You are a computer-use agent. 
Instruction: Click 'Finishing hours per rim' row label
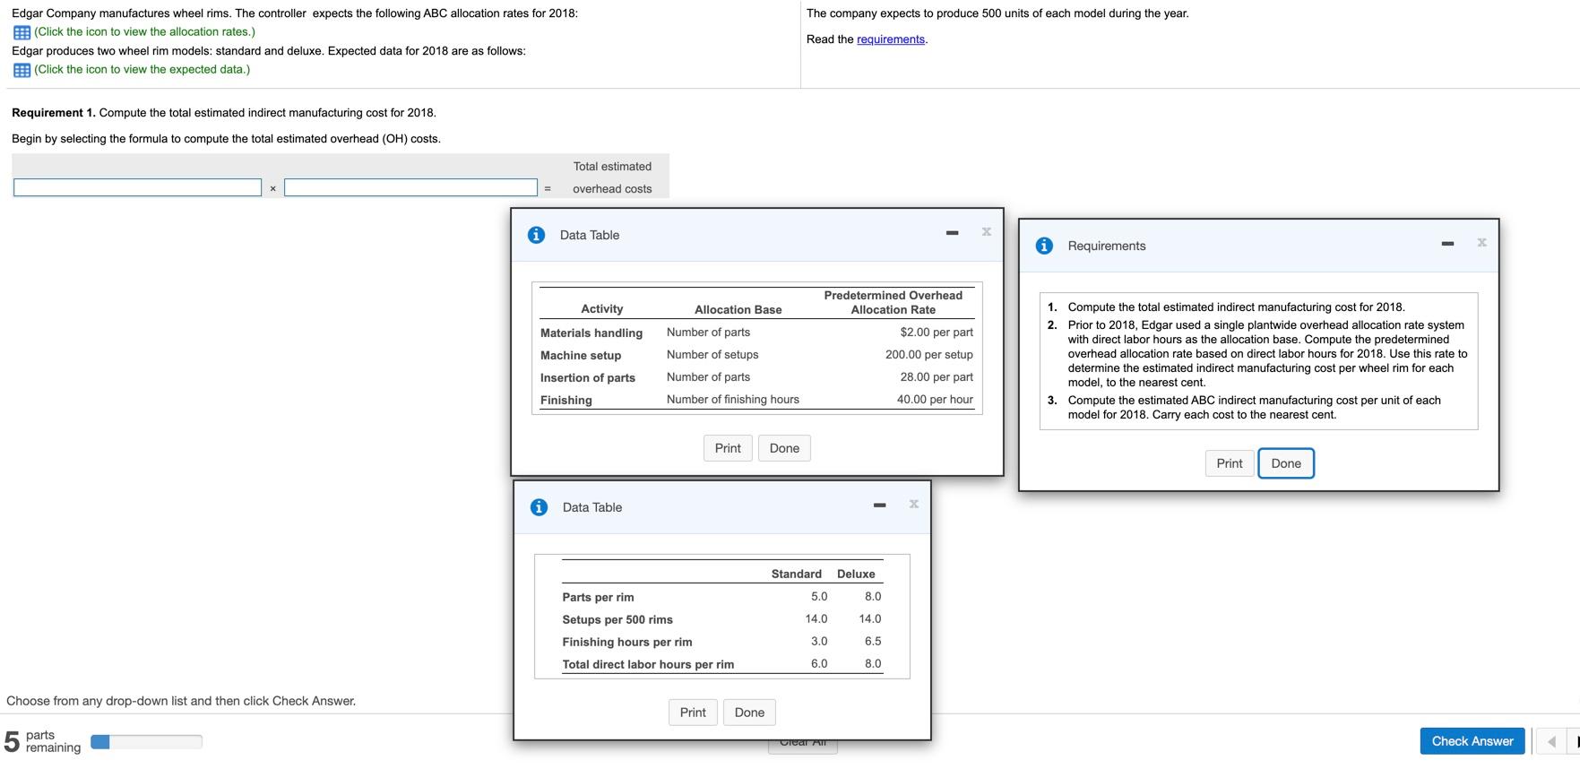tap(627, 642)
